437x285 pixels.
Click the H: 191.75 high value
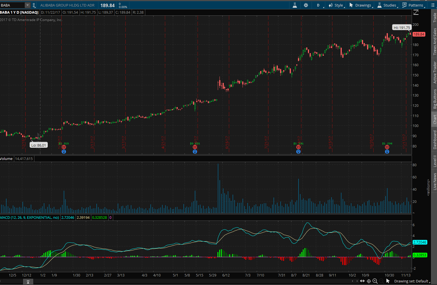point(88,12)
